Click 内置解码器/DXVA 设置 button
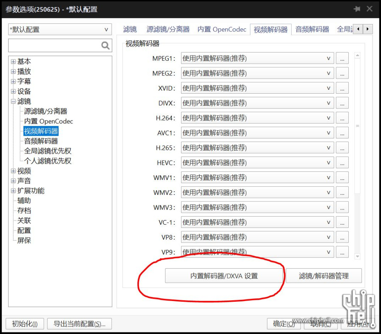381x334 pixels. point(224,276)
